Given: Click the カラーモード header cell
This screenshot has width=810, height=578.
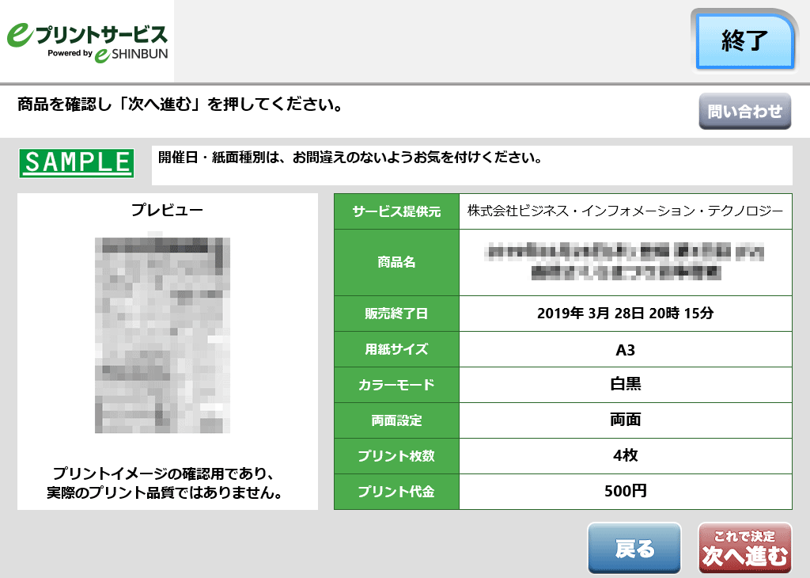Looking at the screenshot, I should point(397,385).
